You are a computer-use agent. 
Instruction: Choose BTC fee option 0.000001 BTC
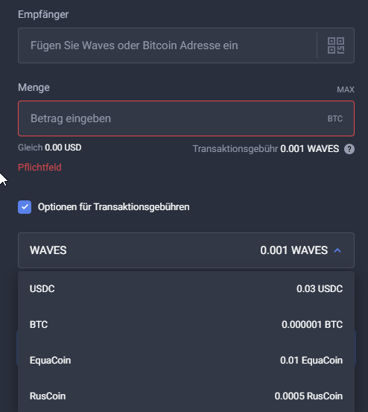186,325
